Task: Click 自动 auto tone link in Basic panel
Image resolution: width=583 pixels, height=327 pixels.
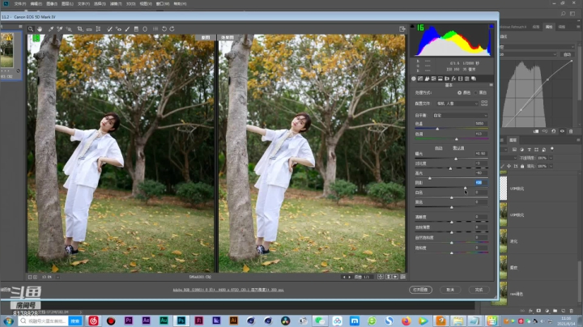Action: coord(439,148)
